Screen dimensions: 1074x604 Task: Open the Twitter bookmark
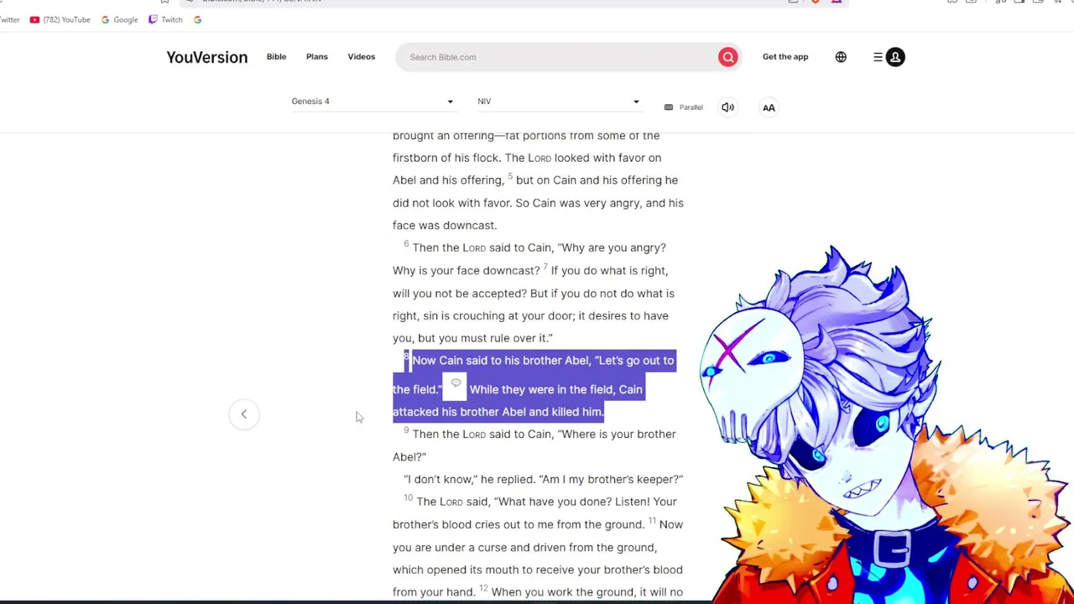click(9, 19)
